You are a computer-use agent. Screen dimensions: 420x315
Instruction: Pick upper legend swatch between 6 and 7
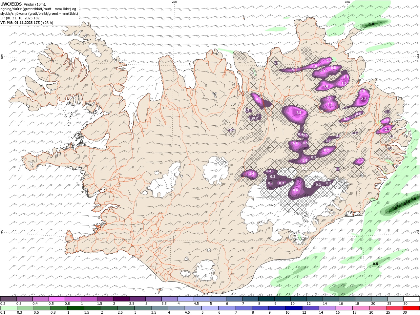click(x=234, y=299)
